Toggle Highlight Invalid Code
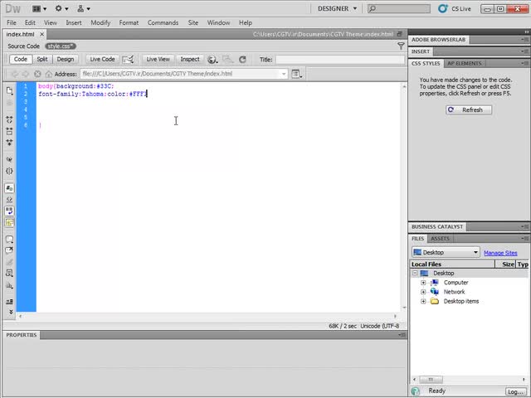The image size is (531, 398). pyautogui.click(x=9, y=199)
